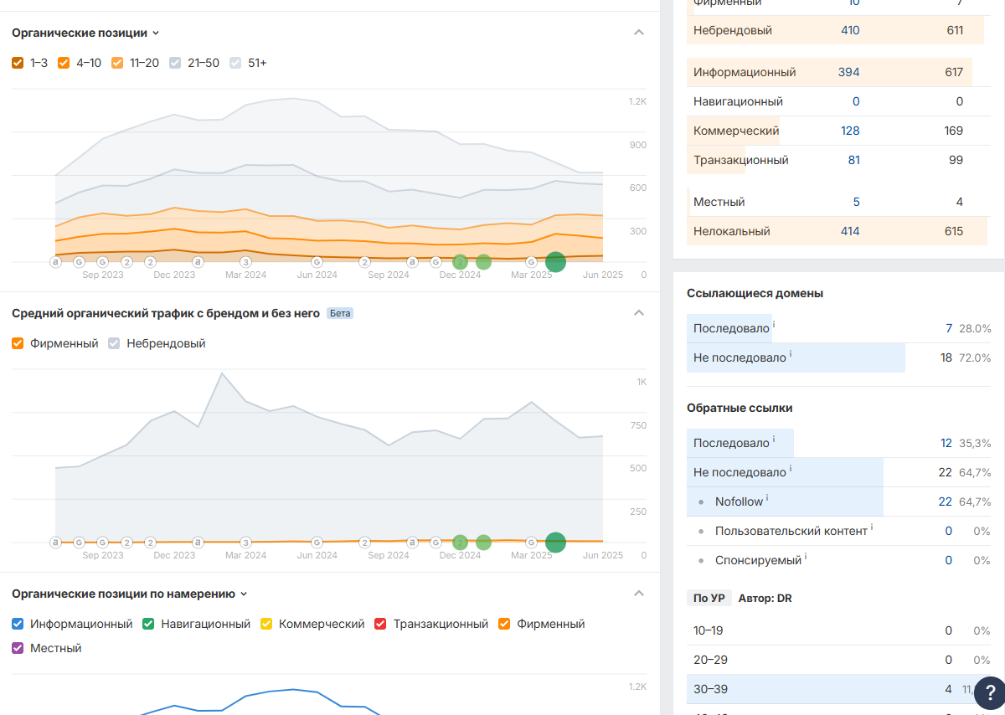Click info icon next to Пользовательский контент
This screenshot has width=1005, height=715.
[x=873, y=527]
